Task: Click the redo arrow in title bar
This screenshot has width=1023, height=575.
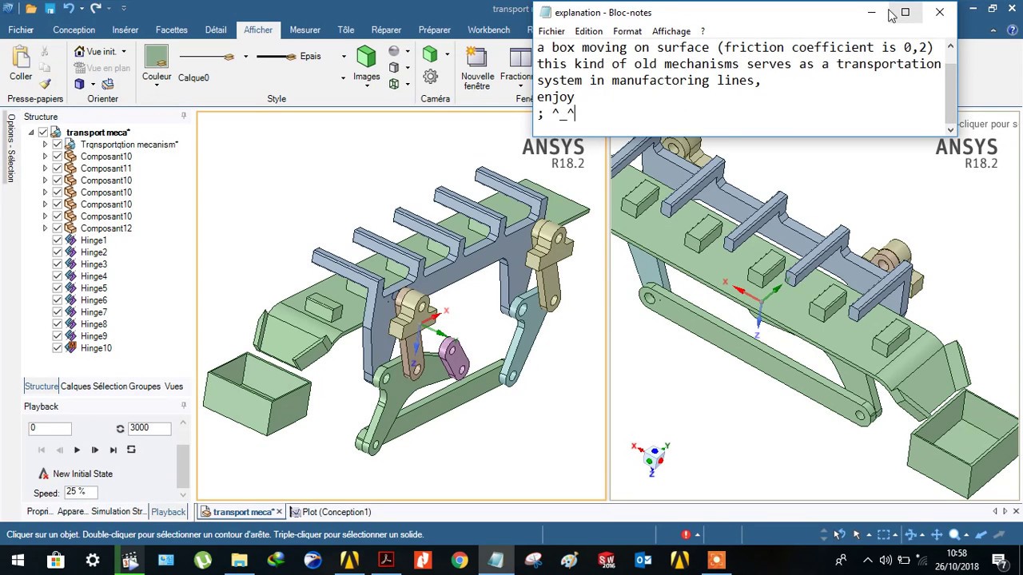Action: pos(96,9)
